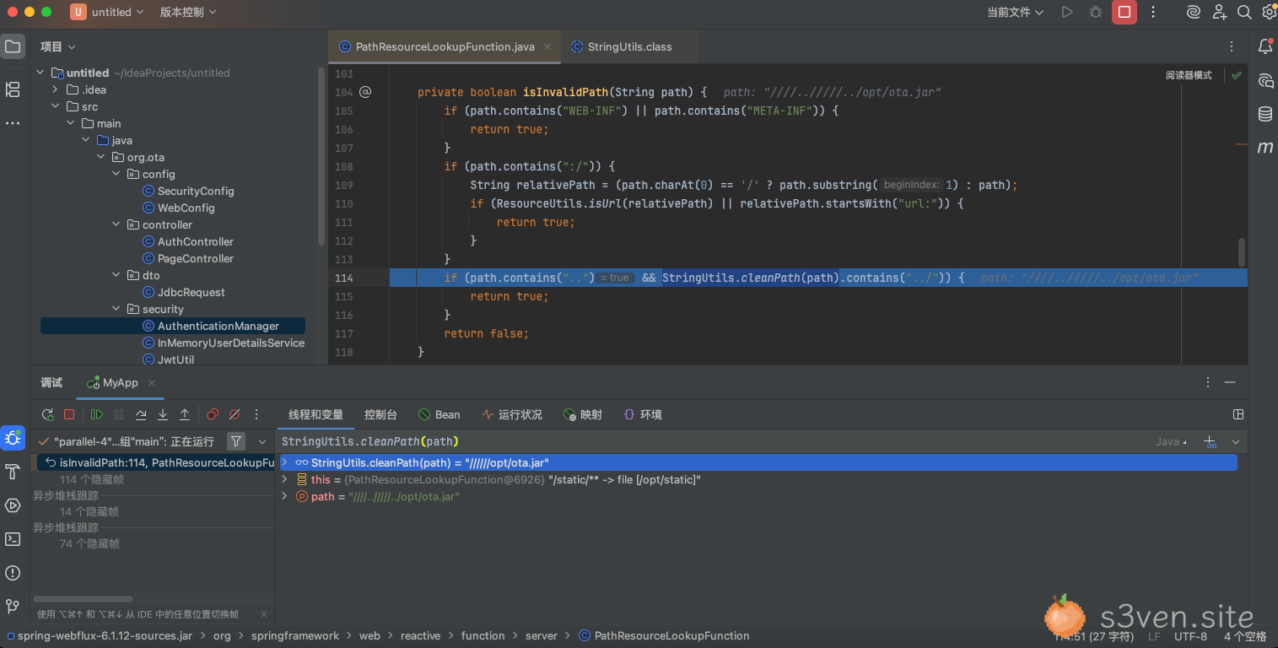Expand the StringUtils.cleanPath result variable

[x=284, y=462]
